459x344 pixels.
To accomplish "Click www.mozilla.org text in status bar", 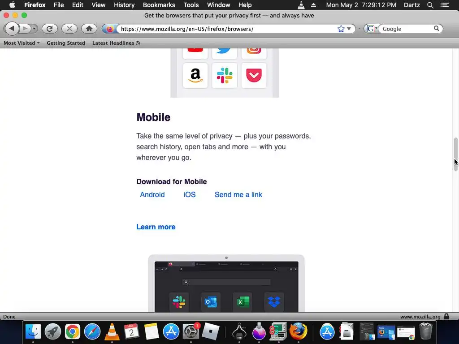I will tap(420, 317).
